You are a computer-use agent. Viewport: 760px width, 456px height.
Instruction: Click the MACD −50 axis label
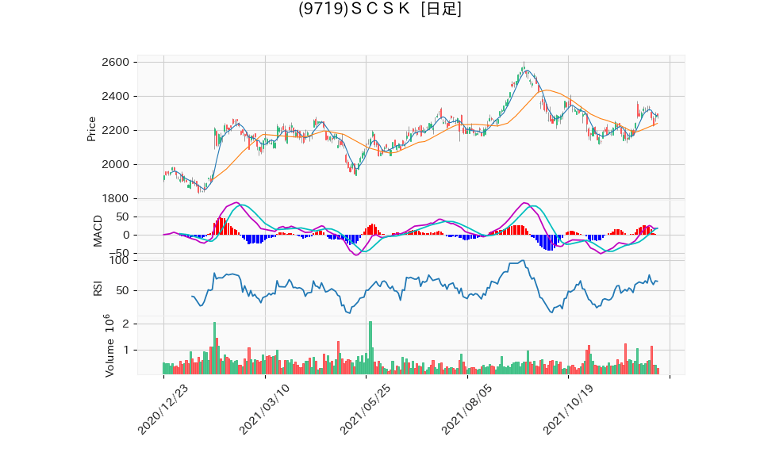[119, 253]
